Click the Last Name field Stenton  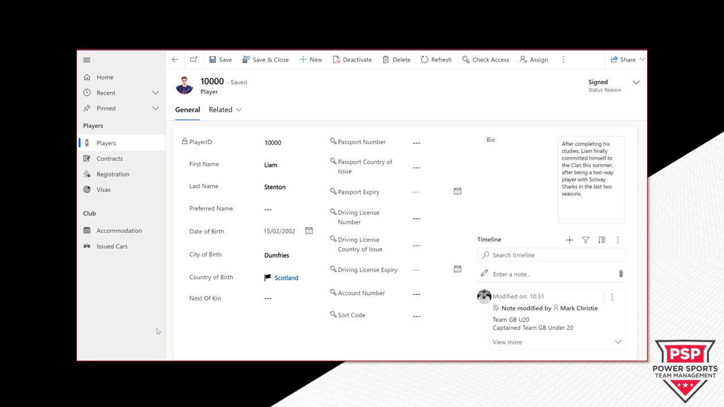275,187
